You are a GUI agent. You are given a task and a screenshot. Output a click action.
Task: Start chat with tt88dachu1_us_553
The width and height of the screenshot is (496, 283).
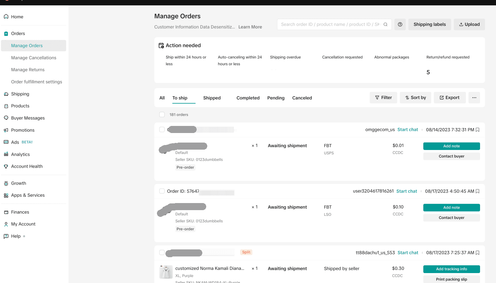pyautogui.click(x=408, y=253)
